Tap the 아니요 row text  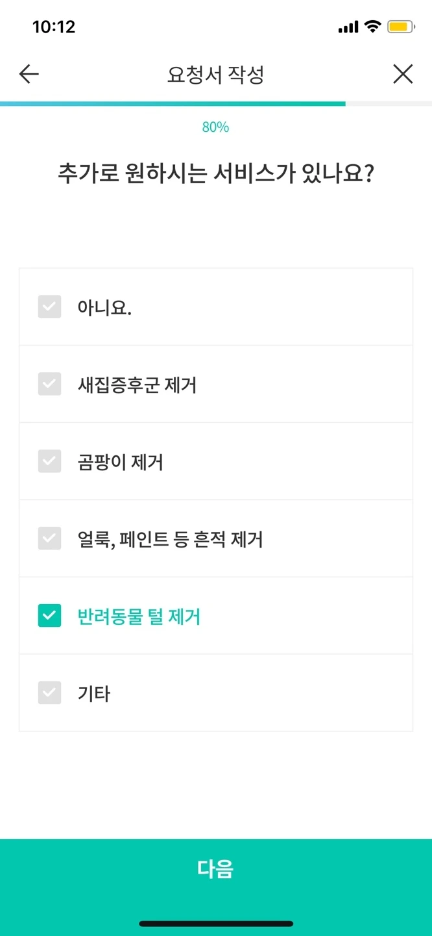coord(104,306)
